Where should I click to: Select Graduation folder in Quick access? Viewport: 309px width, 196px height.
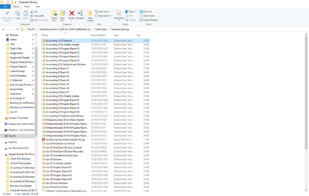[16, 94]
